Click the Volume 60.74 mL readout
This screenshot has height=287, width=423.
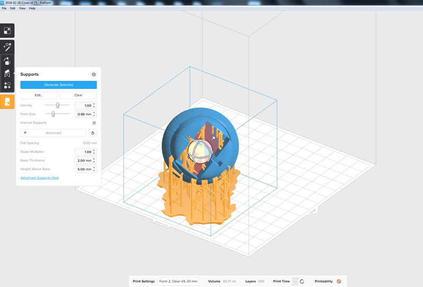[229, 281]
